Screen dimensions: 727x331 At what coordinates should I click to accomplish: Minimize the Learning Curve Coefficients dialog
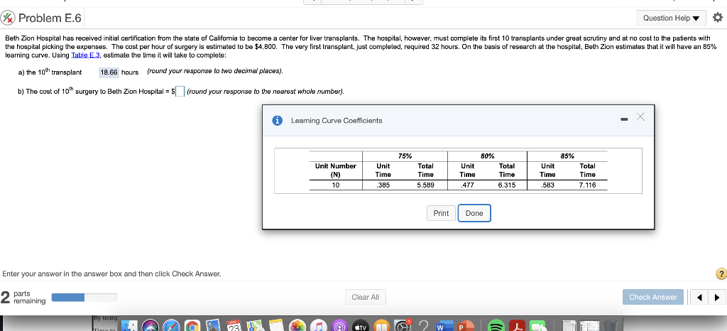[624, 121]
